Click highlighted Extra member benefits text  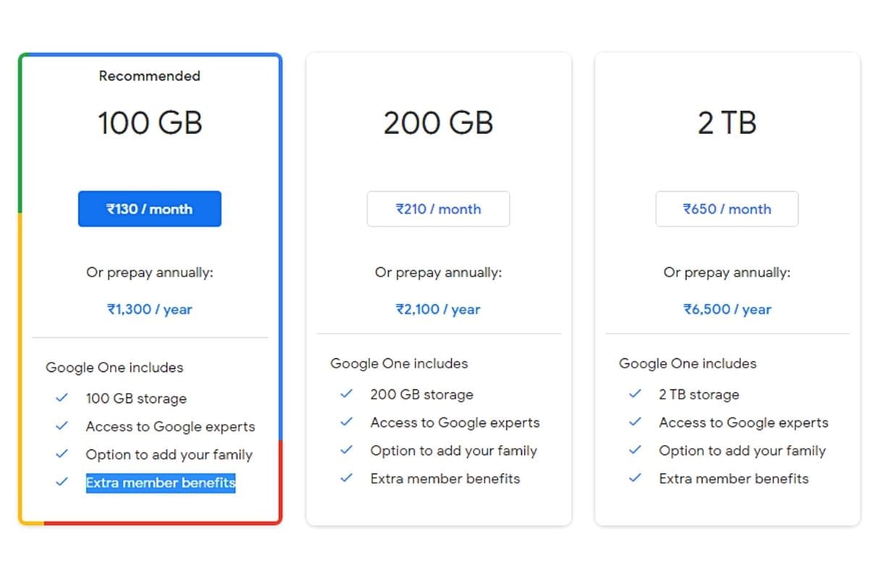(161, 483)
